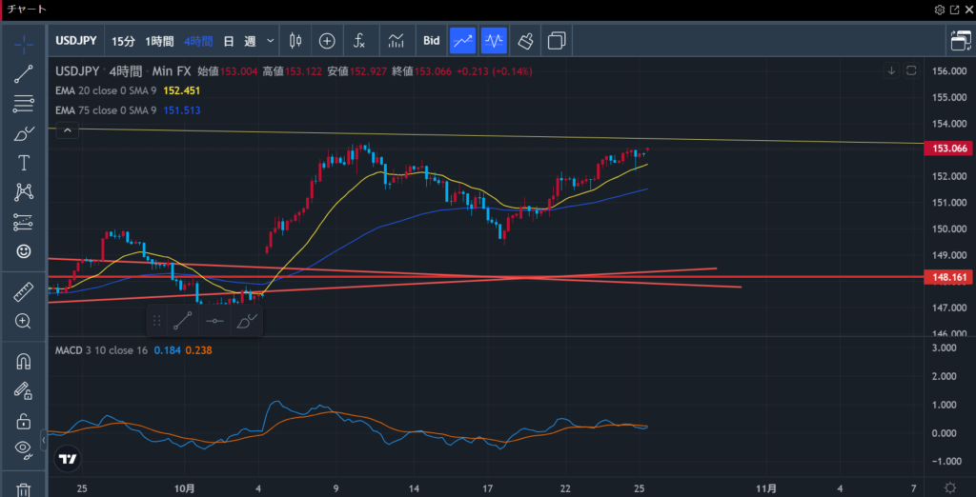Open the candlestick chart style selector
The width and height of the screenshot is (976, 497).
[x=295, y=41]
